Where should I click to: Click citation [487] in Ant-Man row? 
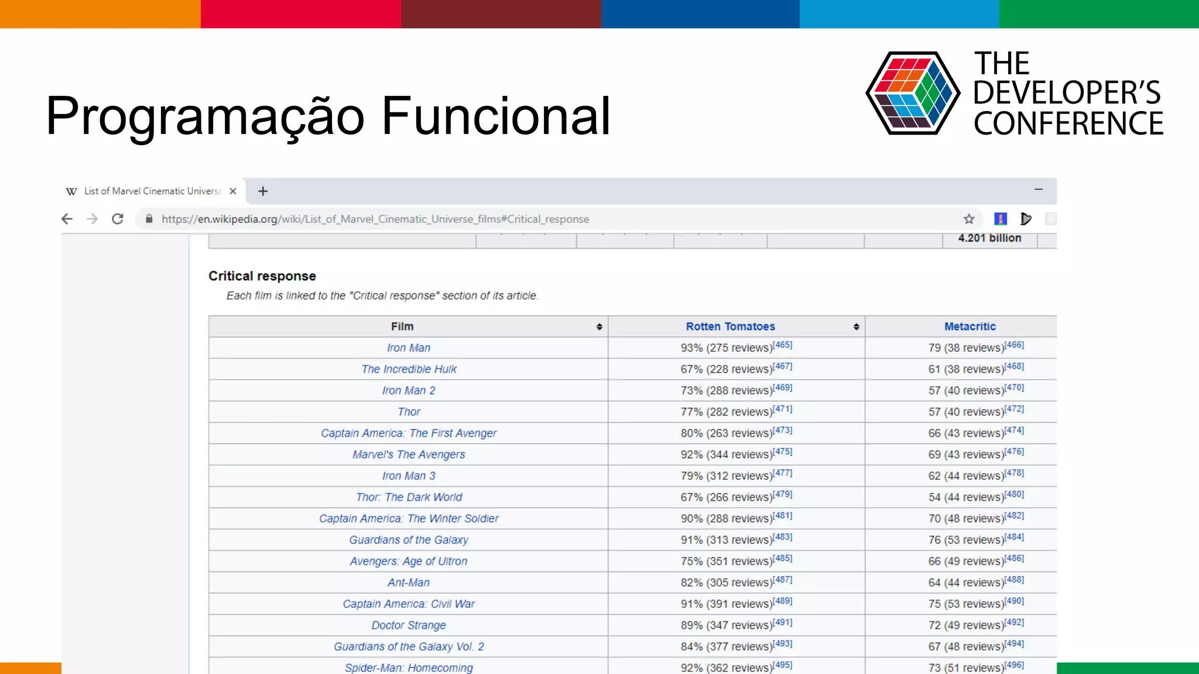click(783, 580)
